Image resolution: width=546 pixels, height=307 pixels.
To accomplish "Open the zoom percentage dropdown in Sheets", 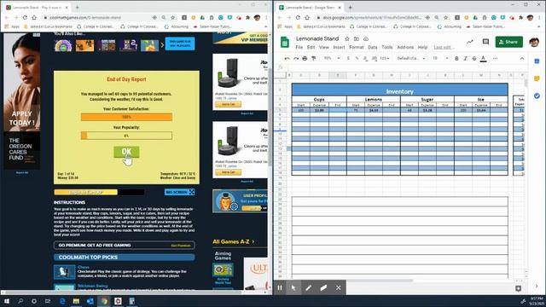I will click(x=332, y=59).
